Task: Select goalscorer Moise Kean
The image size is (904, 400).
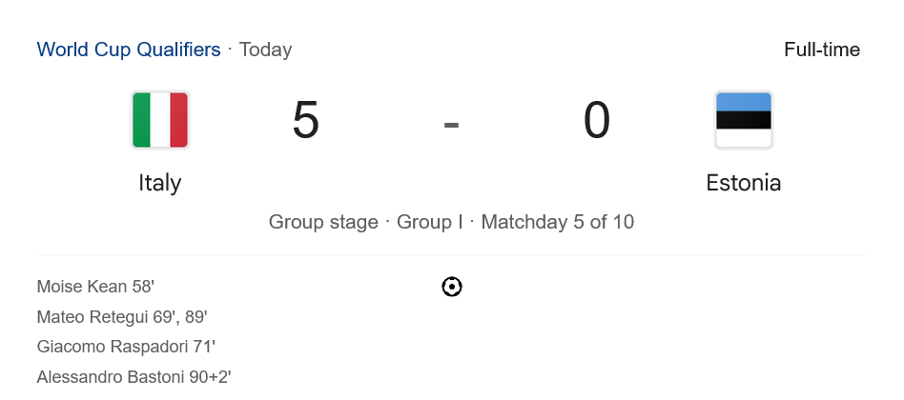Action: 82,287
